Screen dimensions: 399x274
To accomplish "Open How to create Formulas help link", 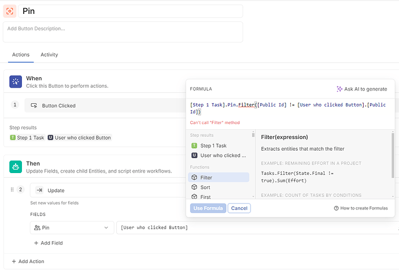I will [x=363, y=208].
